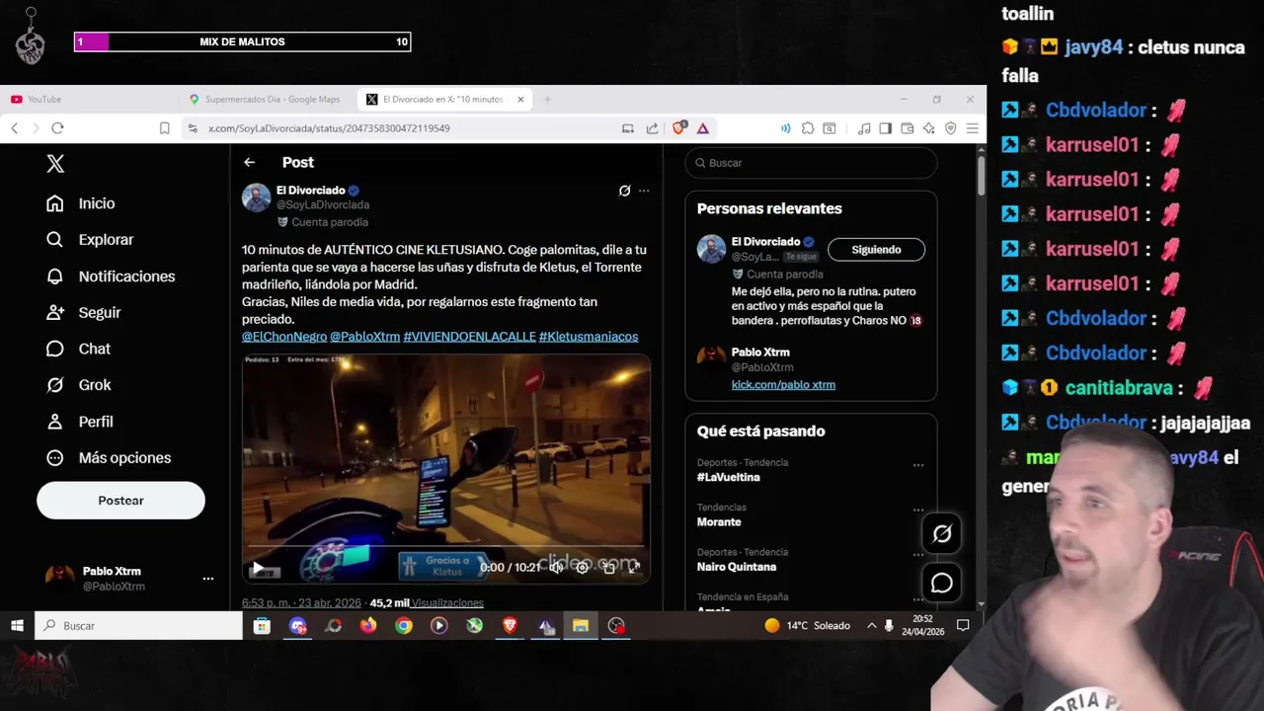The height and width of the screenshot is (711, 1264).
Task: Bookmark this page
Action: [164, 128]
